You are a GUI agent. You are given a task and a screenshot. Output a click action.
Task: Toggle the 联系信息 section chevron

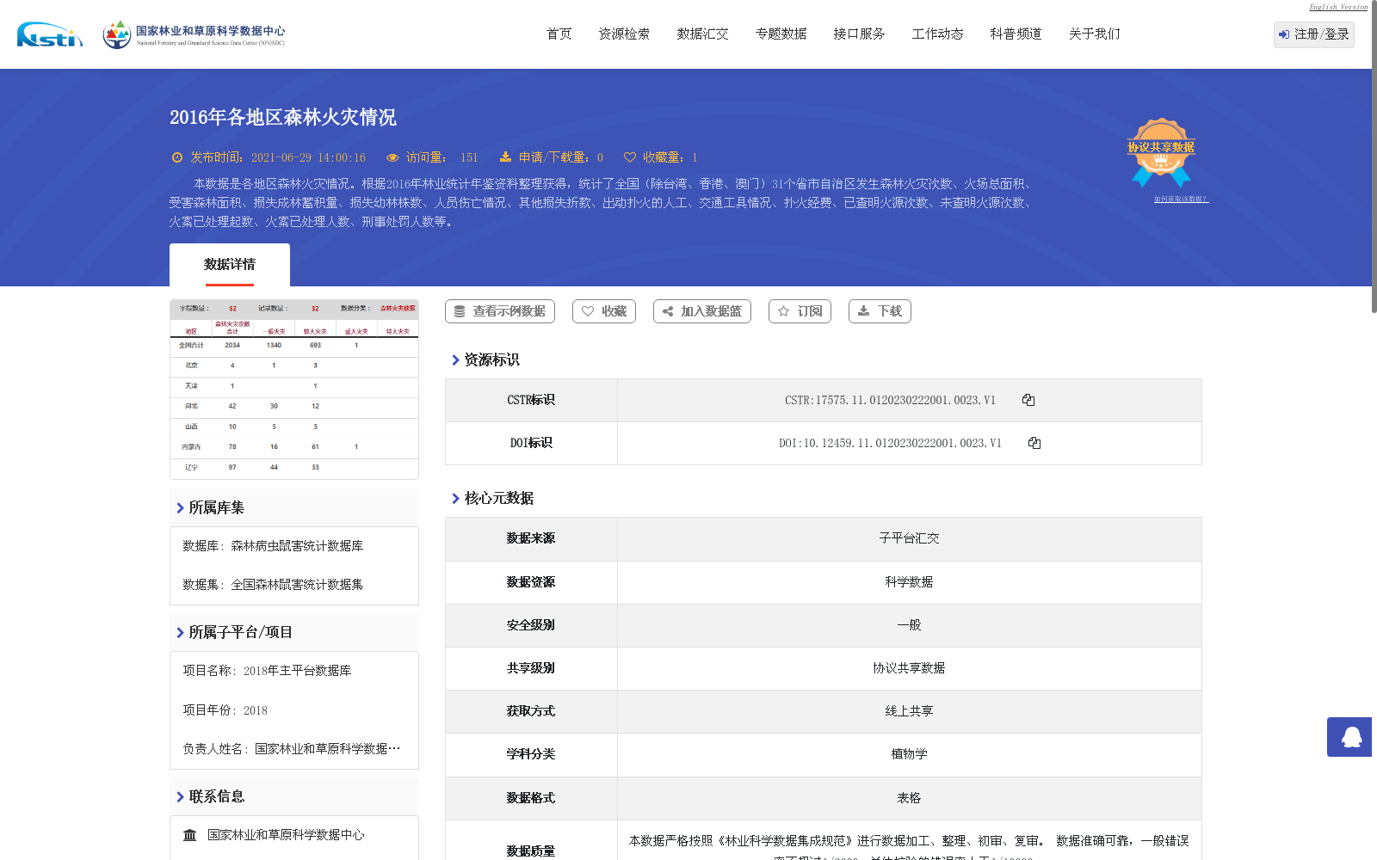point(181,797)
